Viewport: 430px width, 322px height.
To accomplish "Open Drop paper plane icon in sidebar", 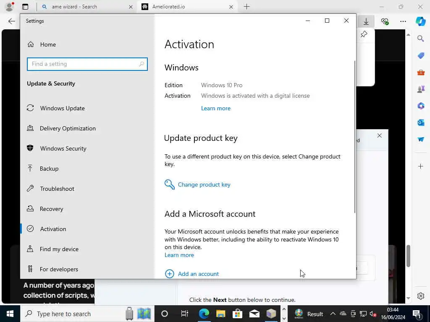I will pos(421,139).
